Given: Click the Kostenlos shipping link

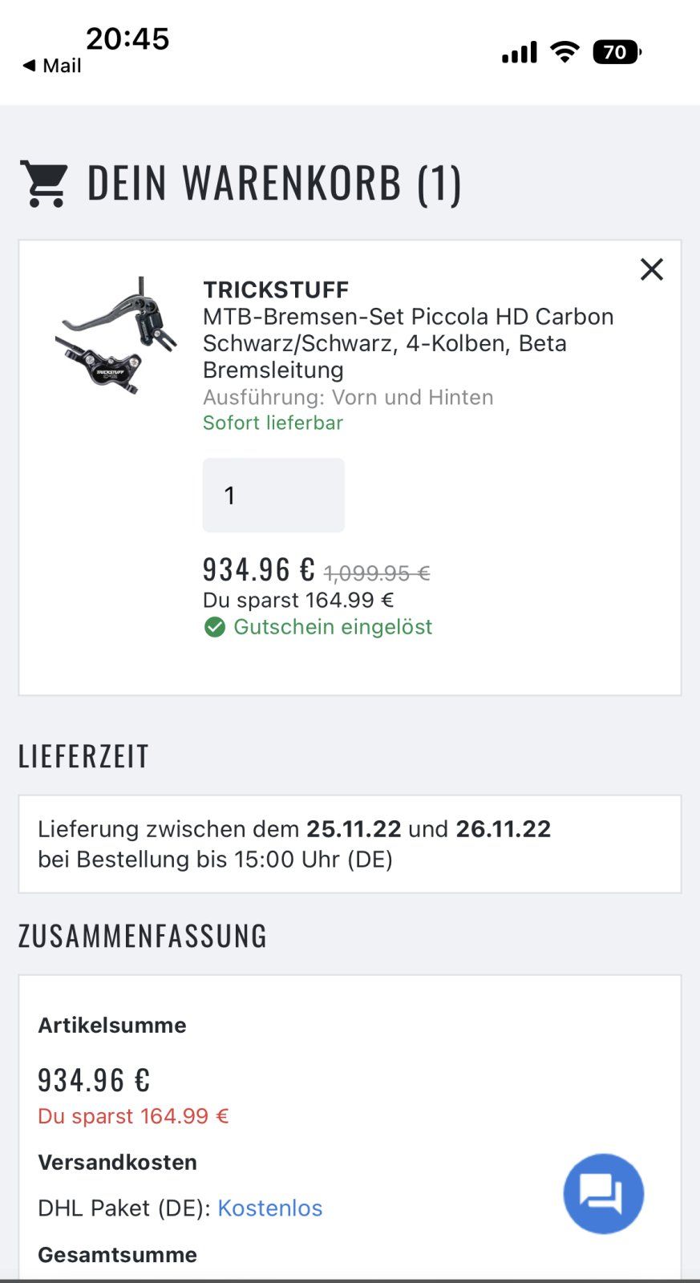Looking at the screenshot, I should click(x=269, y=1208).
